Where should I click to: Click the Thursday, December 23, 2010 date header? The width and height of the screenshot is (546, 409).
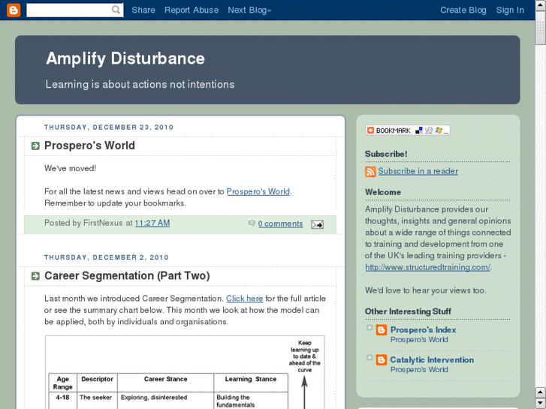(109, 128)
